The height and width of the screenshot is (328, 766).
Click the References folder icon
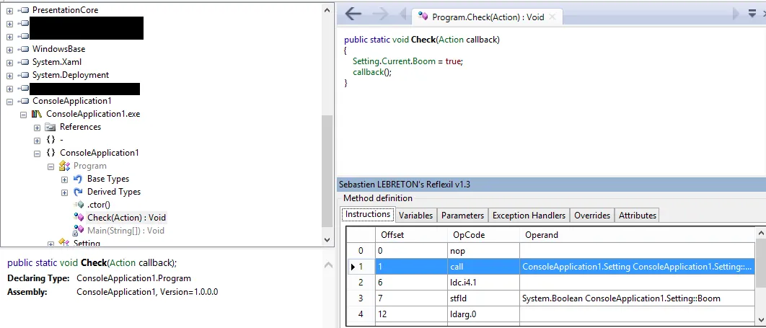click(50, 127)
